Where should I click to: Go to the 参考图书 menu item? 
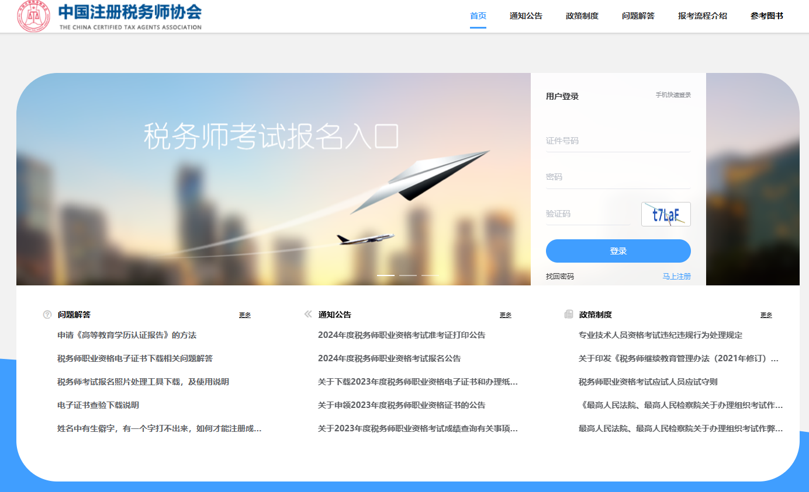coord(766,16)
